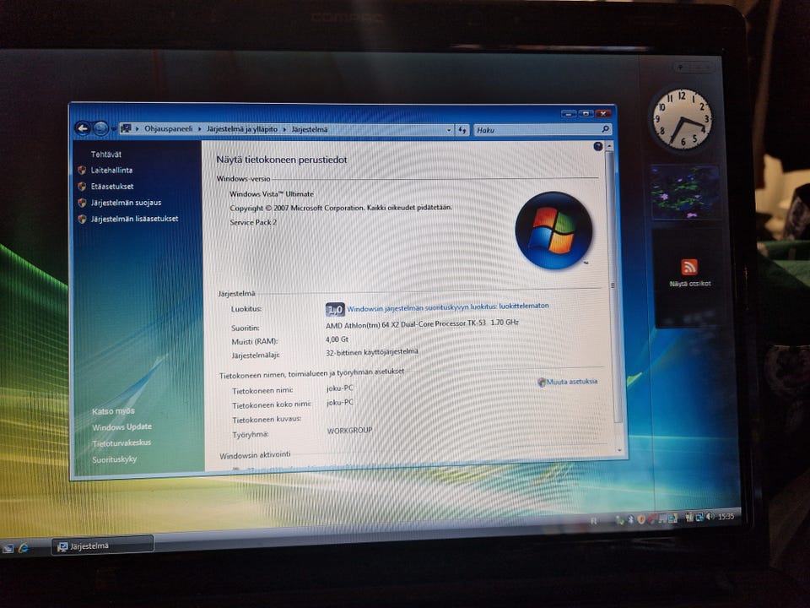
Task: Click the Bluetooth tray icon
Action: tap(631, 519)
